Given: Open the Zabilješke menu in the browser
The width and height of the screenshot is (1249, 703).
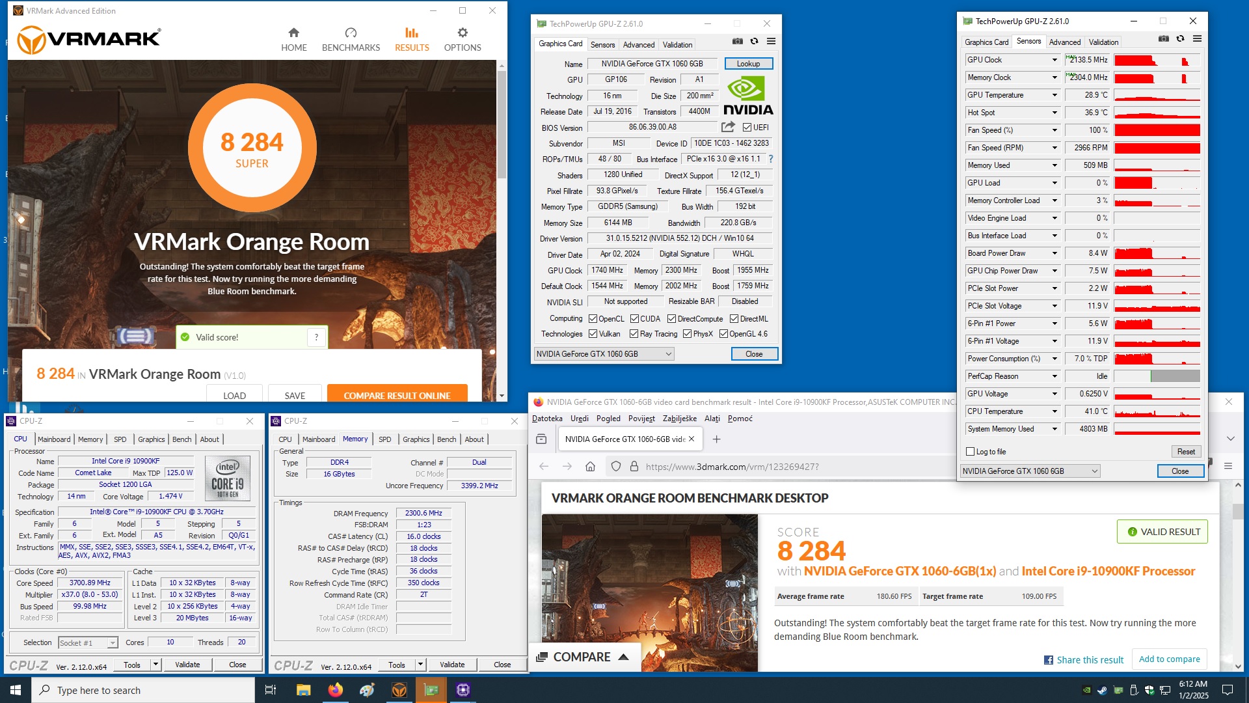Looking at the screenshot, I should coord(679,419).
